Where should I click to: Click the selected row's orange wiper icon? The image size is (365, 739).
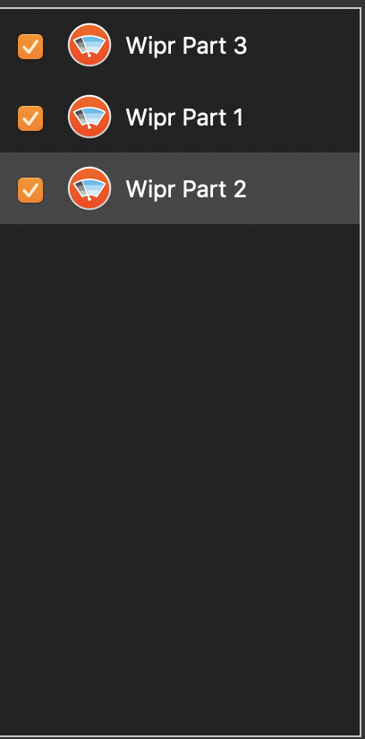[x=89, y=188]
